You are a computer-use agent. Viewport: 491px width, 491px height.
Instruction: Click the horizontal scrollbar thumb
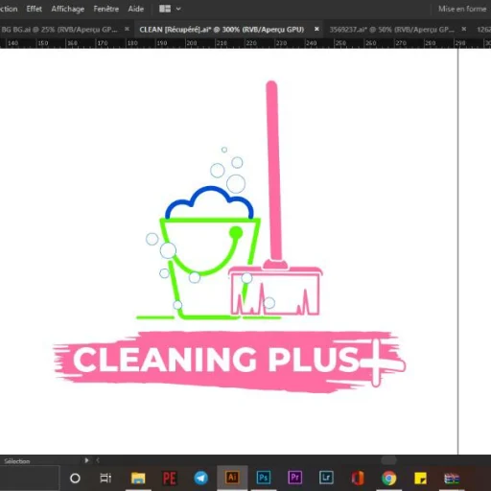388,460
